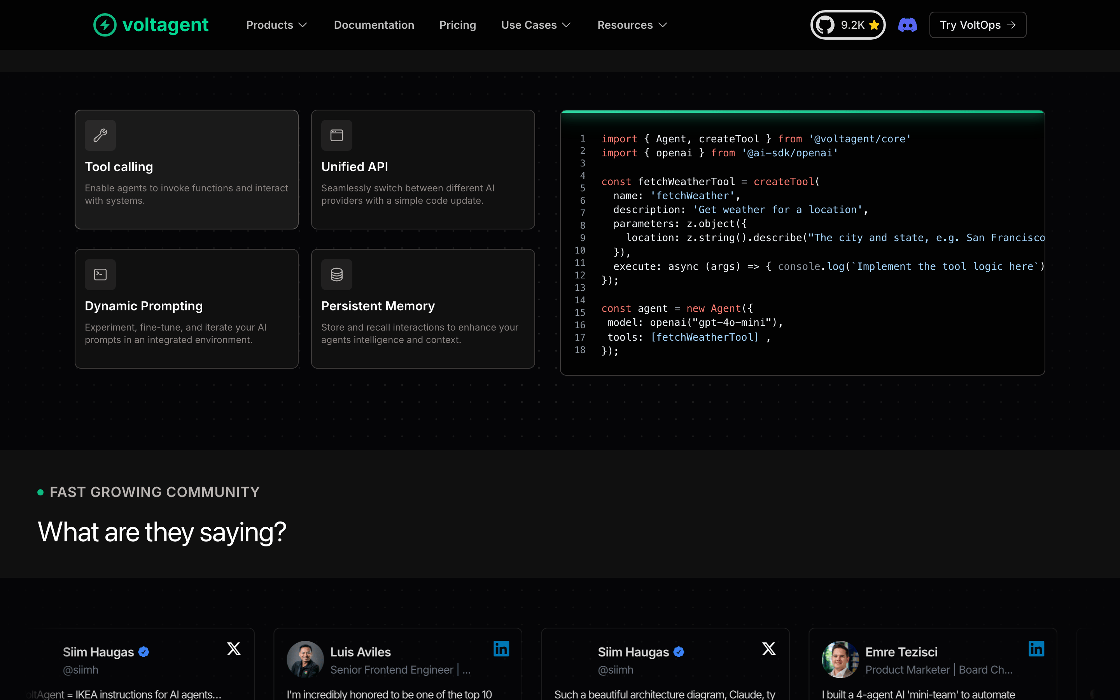The height and width of the screenshot is (700, 1120).
Task: Click the "What are they saying?" heading
Action: [x=162, y=532]
